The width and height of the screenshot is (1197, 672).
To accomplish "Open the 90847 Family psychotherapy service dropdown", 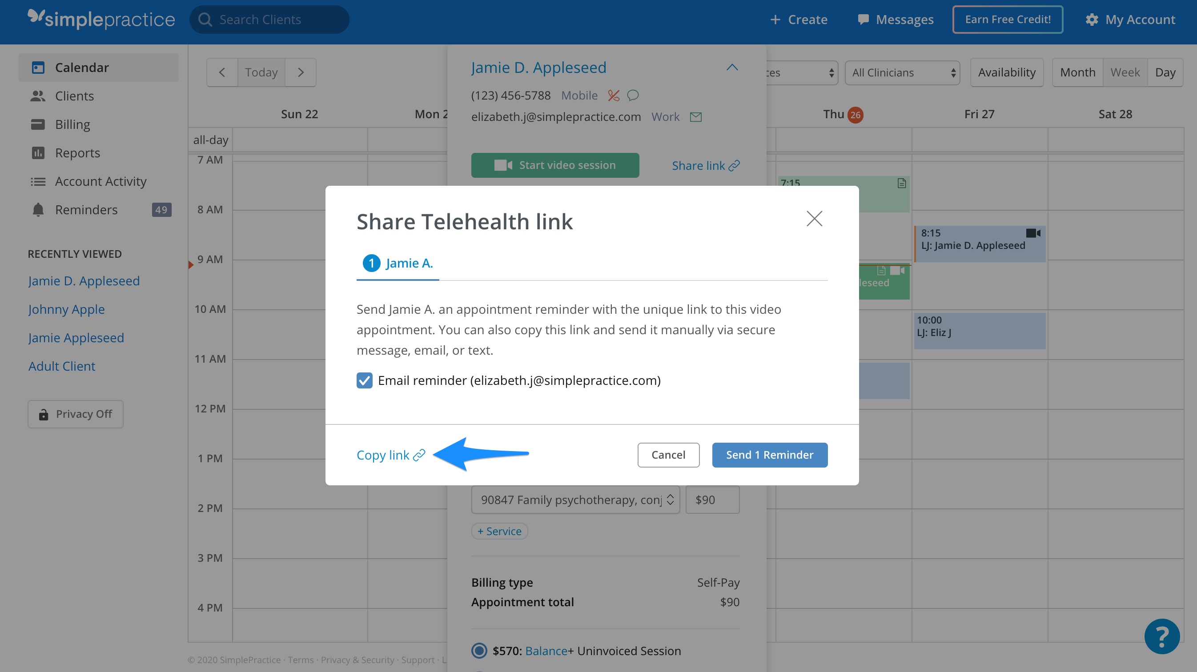I will click(x=576, y=500).
